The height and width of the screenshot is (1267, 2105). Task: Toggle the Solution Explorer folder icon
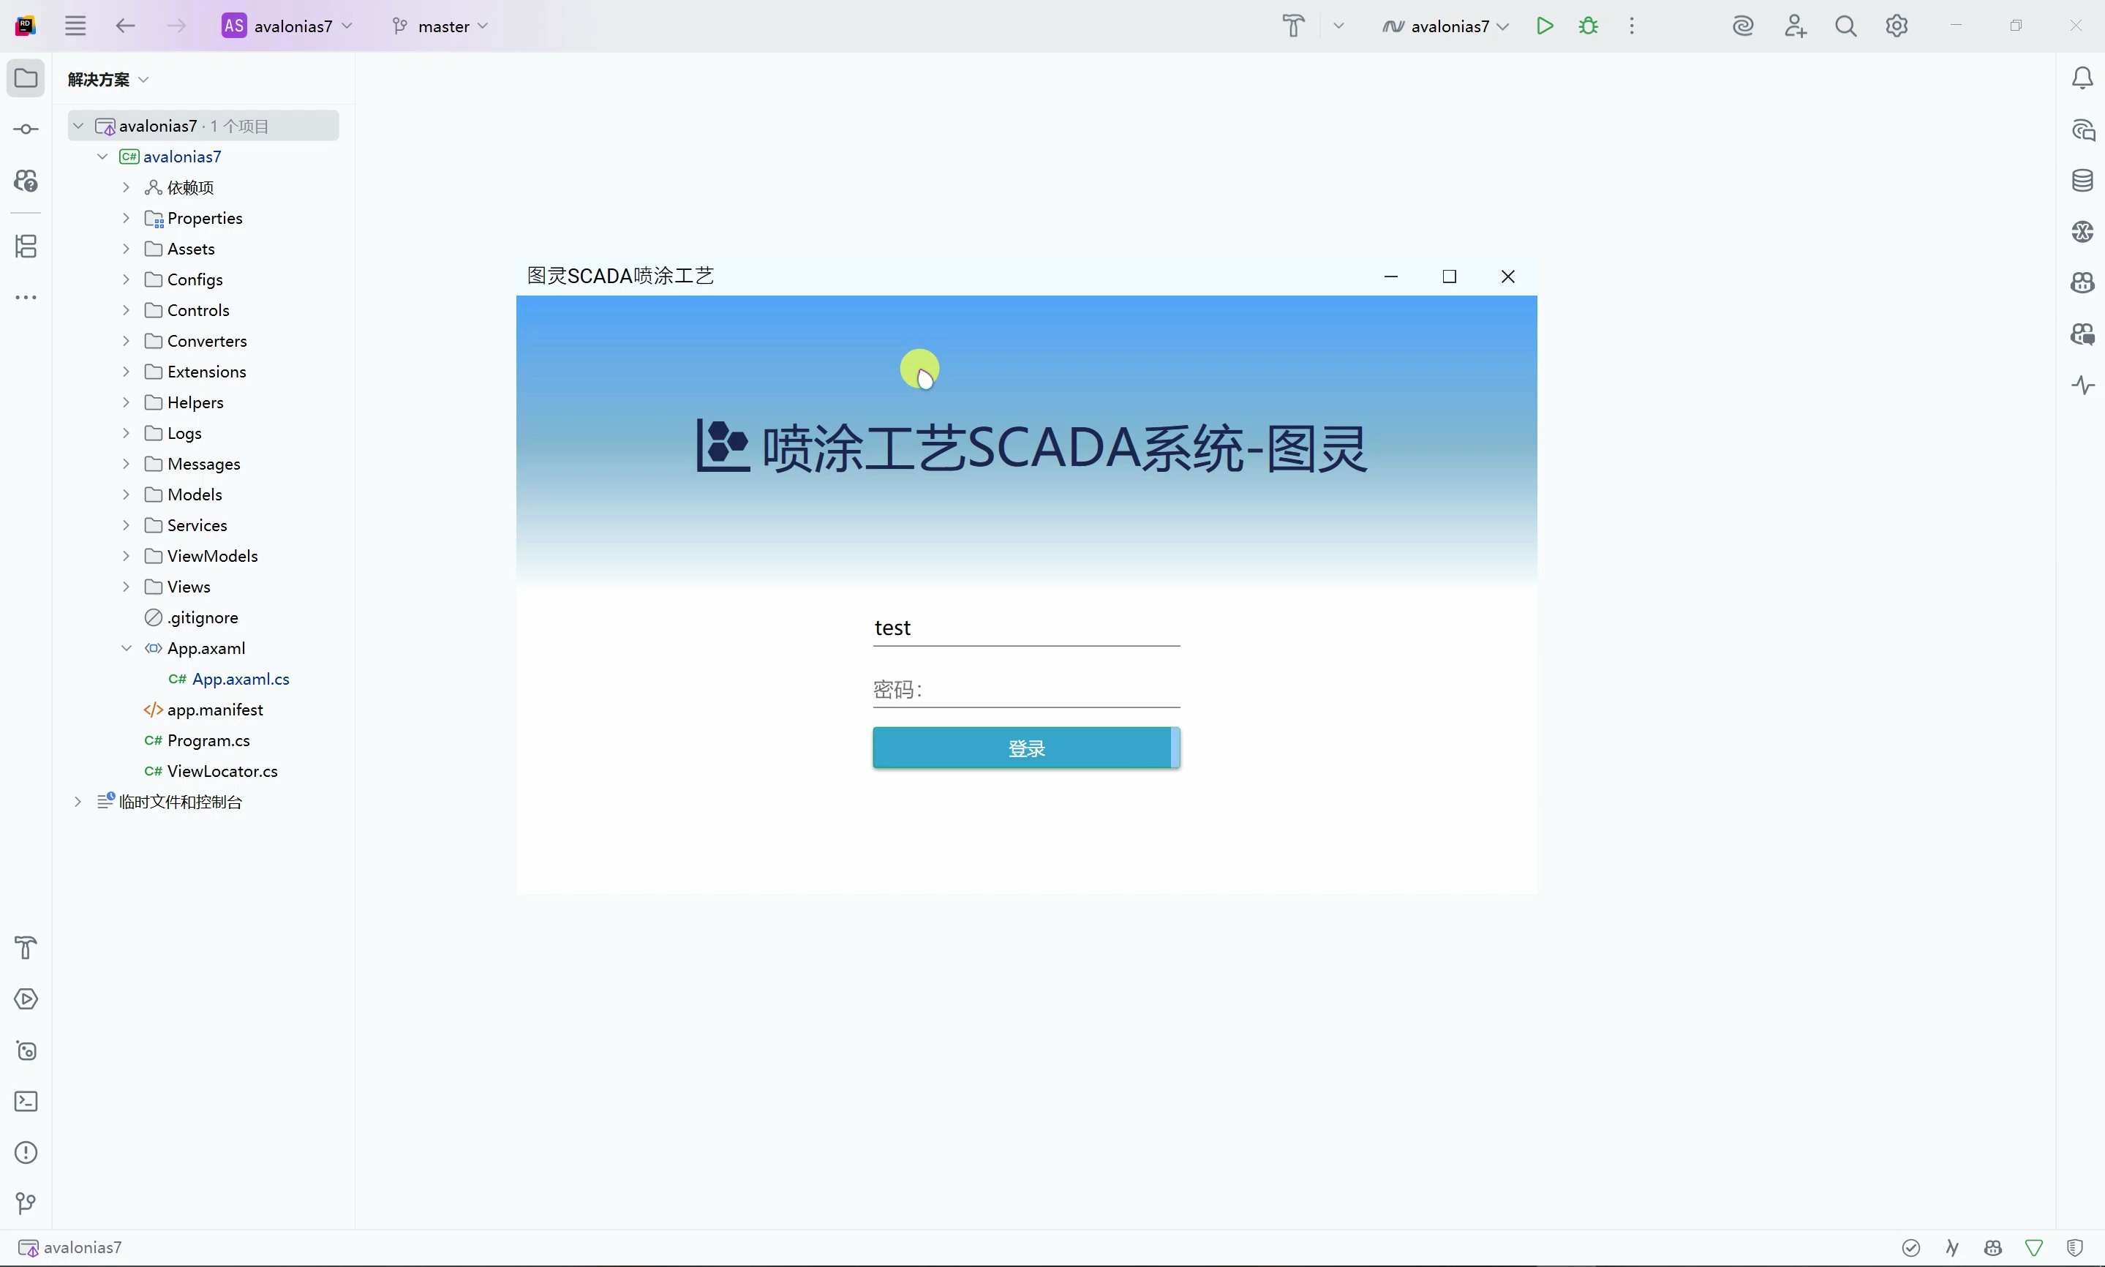[26, 78]
